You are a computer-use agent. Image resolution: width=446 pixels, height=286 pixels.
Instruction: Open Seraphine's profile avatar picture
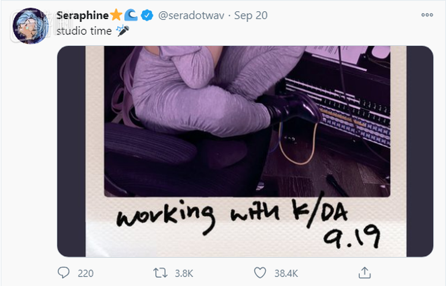pos(31,26)
